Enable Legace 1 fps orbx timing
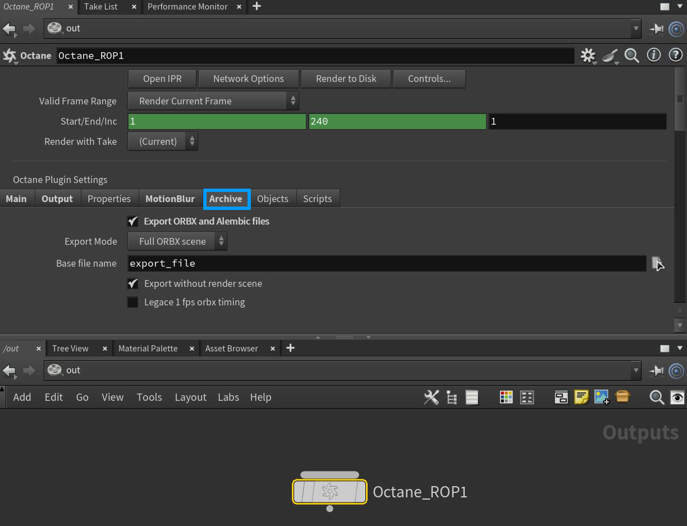This screenshot has height=526, width=687. point(132,302)
